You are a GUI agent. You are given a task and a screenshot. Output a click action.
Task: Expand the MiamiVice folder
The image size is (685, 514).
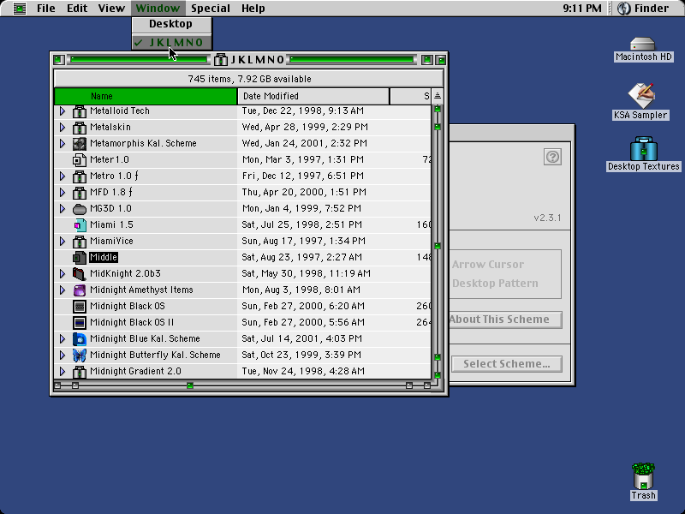63,242
